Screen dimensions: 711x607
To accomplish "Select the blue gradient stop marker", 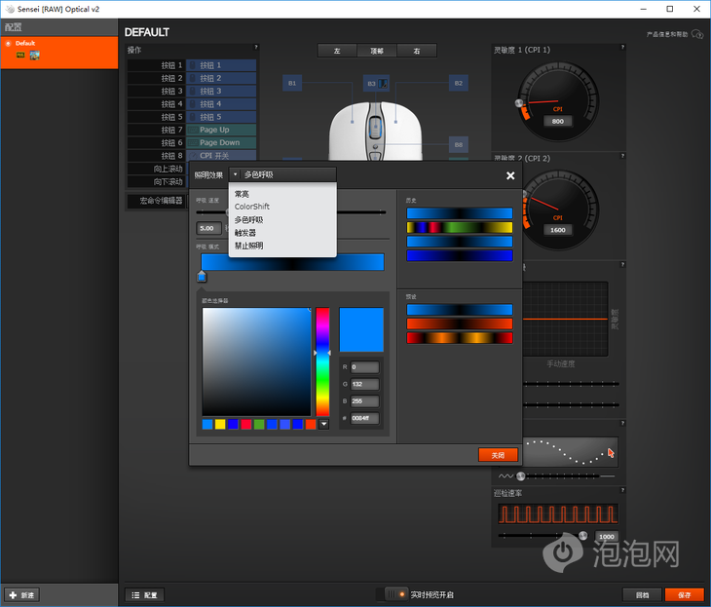I will pos(202,277).
